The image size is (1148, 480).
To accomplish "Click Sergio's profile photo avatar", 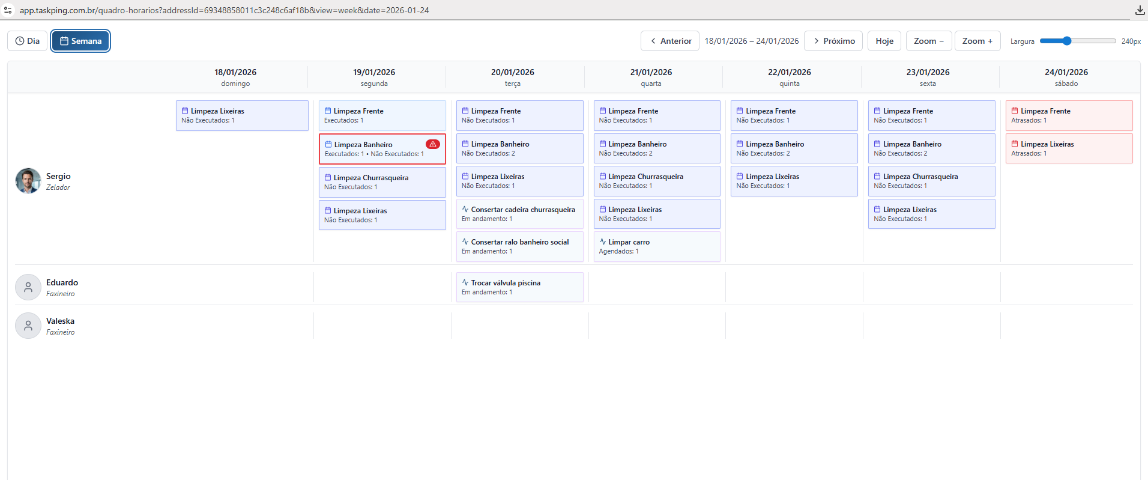I will [x=28, y=181].
